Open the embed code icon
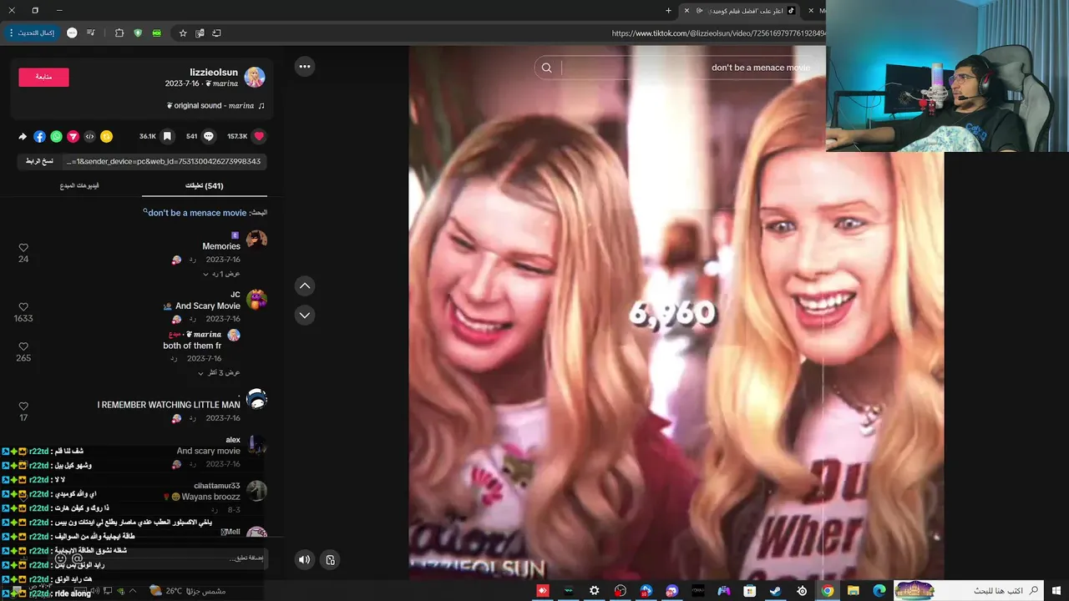The height and width of the screenshot is (601, 1069). tap(89, 136)
